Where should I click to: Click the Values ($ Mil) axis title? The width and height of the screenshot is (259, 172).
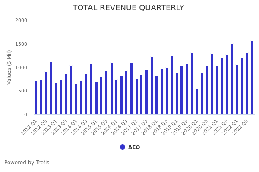pos(9,67)
